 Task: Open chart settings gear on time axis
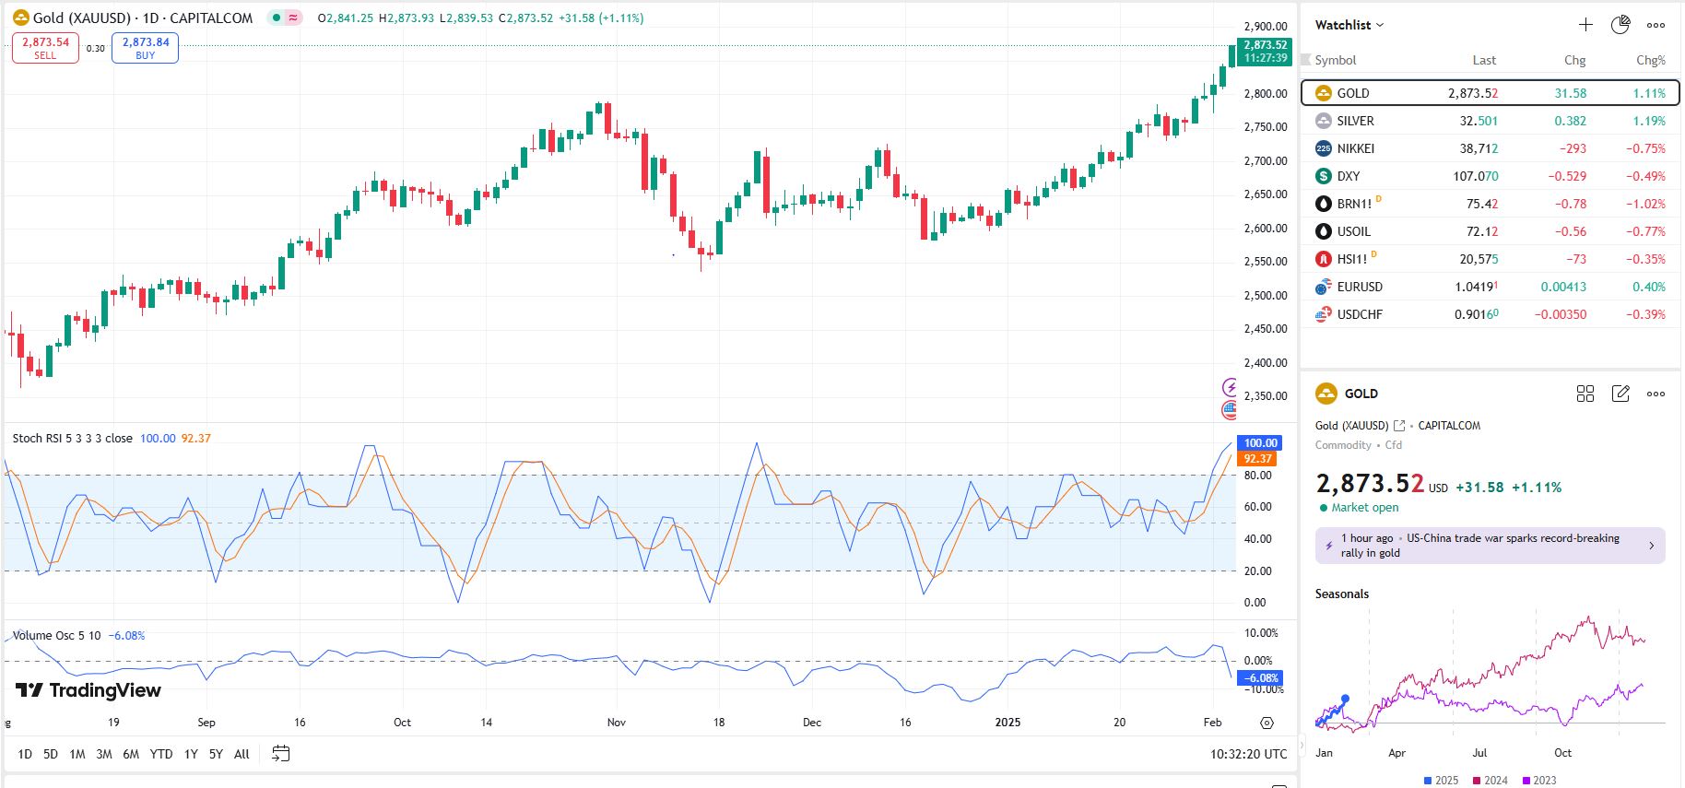[1267, 723]
